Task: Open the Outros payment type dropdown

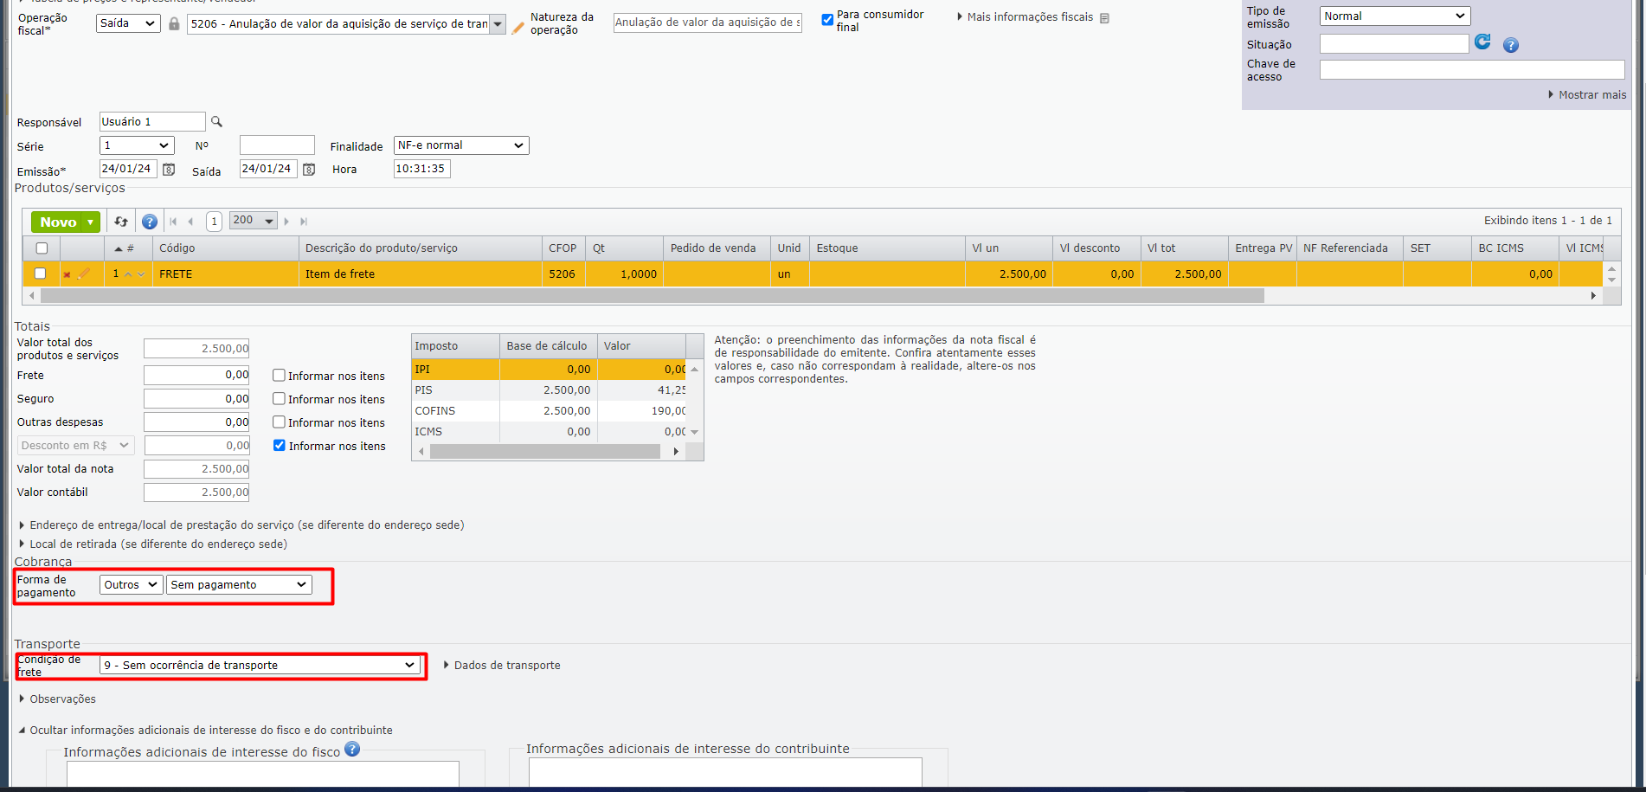Action: pos(132,585)
